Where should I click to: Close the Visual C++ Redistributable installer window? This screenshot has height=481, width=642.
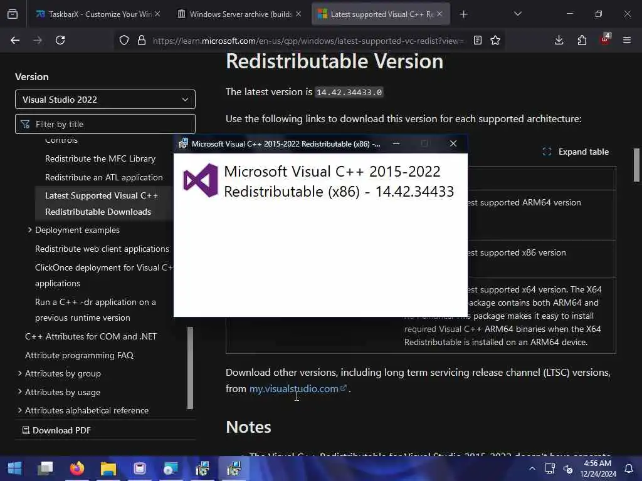[x=453, y=143]
